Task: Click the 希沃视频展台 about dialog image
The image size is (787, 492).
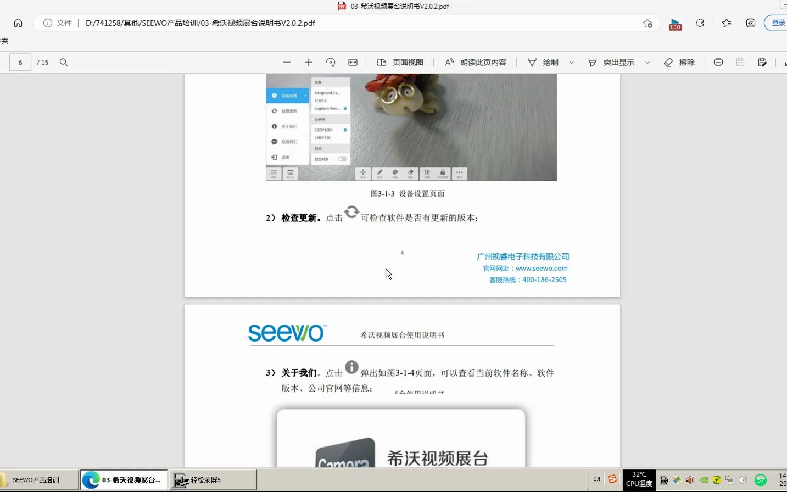Action: click(401, 438)
